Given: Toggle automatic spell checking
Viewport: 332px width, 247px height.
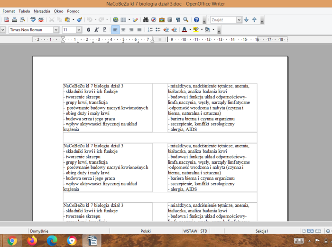Looking at the screenshot, I should pos(41,20).
